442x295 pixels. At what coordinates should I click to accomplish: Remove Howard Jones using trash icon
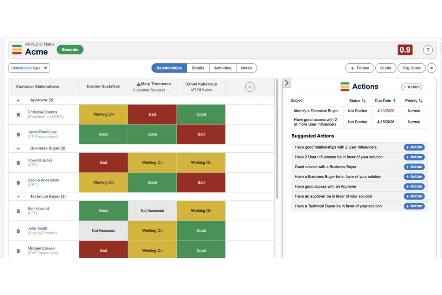click(x=18, y=163)
